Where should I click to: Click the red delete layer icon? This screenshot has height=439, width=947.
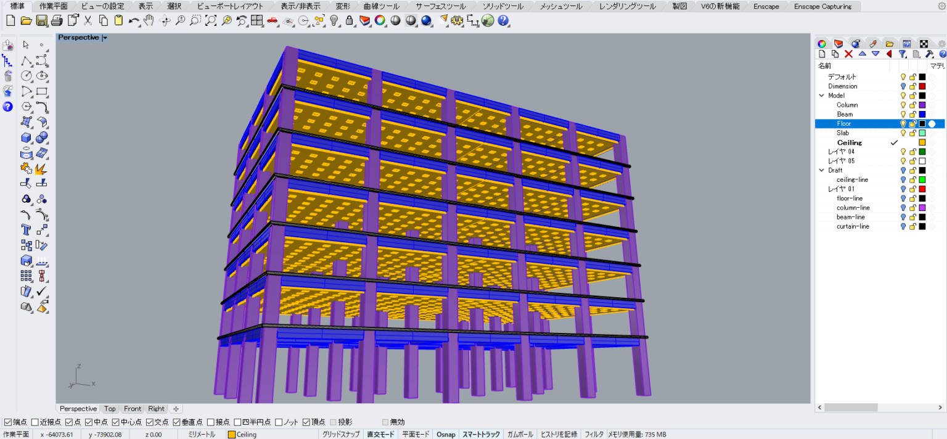[x=848, y=54]
